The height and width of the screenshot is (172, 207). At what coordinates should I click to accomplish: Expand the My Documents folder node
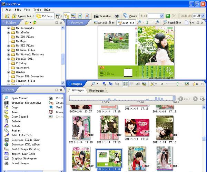(8, 28)
